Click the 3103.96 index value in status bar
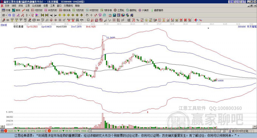The image size is (257, 138). pos(12,131)
